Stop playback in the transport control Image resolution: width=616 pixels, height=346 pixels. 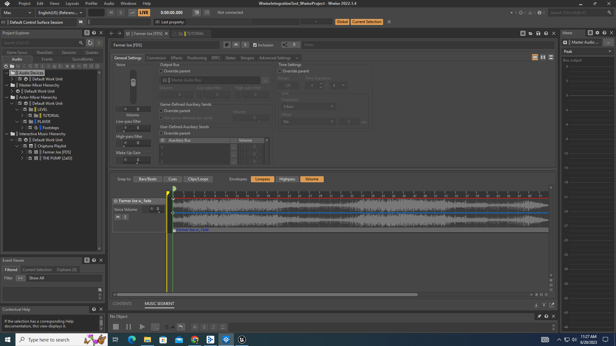point(116,327)
